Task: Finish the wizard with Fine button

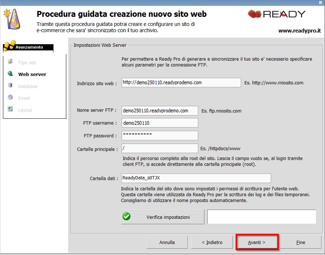Action: coord(300,242)
